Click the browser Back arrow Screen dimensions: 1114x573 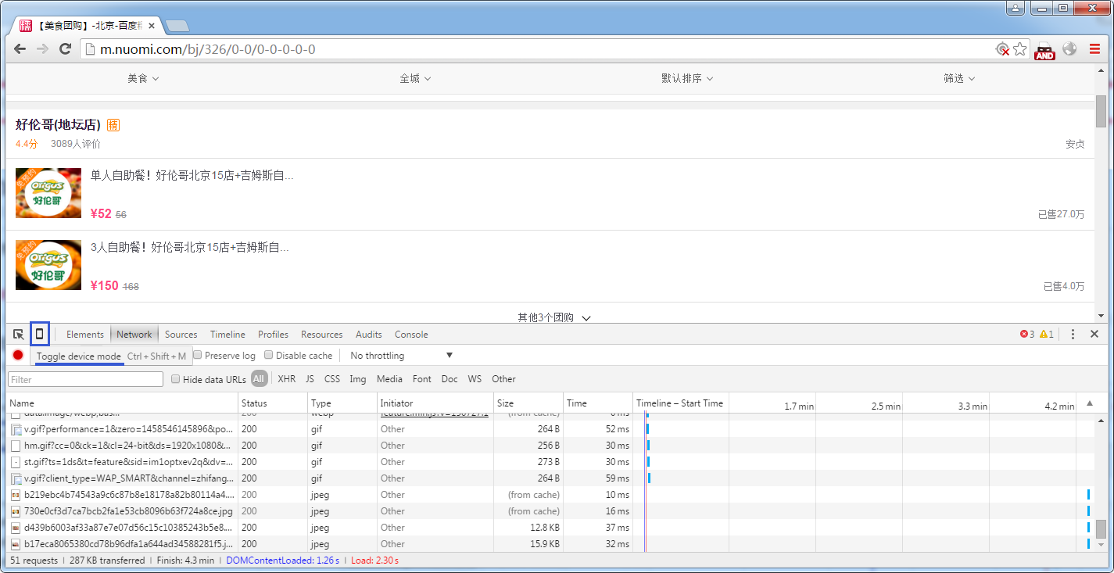[x=20, y=49]
